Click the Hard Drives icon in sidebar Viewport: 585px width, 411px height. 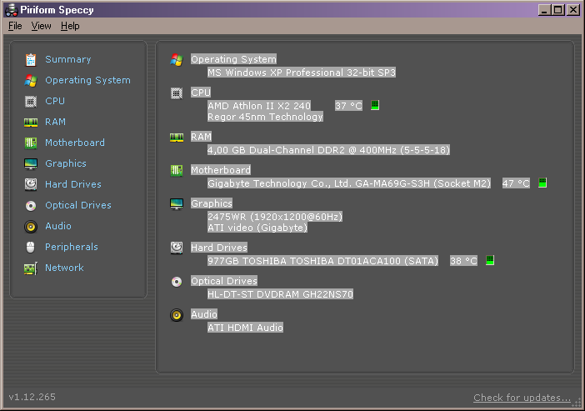pos(31,184)
